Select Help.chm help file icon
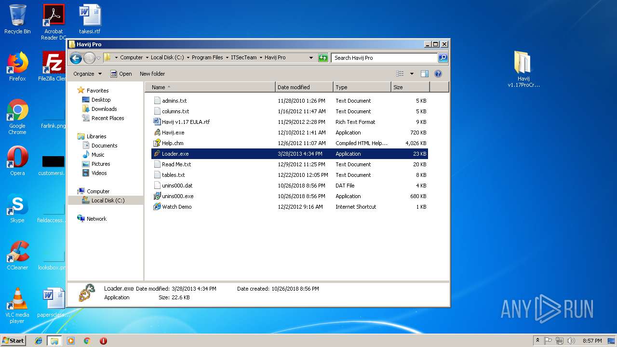Viewport: 617px width, 347px height. pos(157,143)
